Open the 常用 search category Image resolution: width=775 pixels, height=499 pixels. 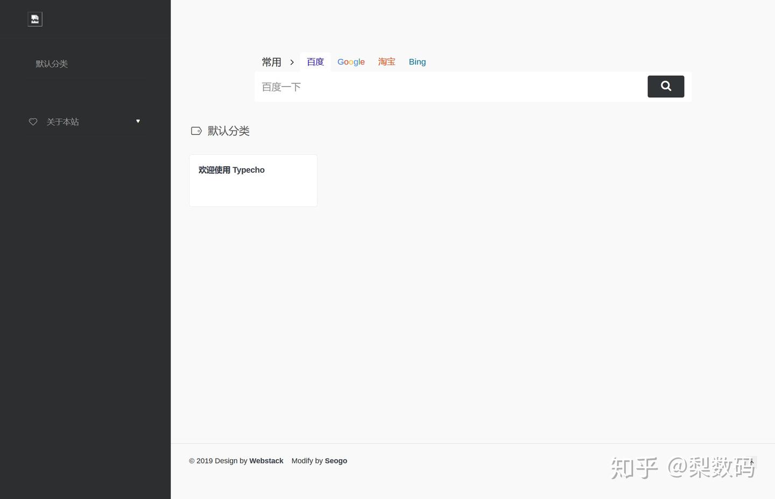271,62
